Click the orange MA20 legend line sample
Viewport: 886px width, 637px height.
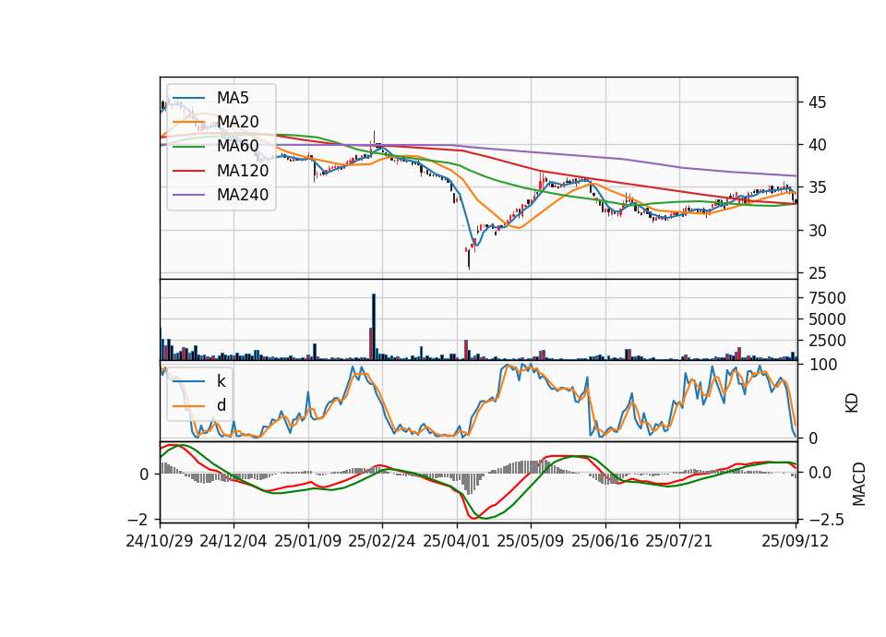pos(188,122)
